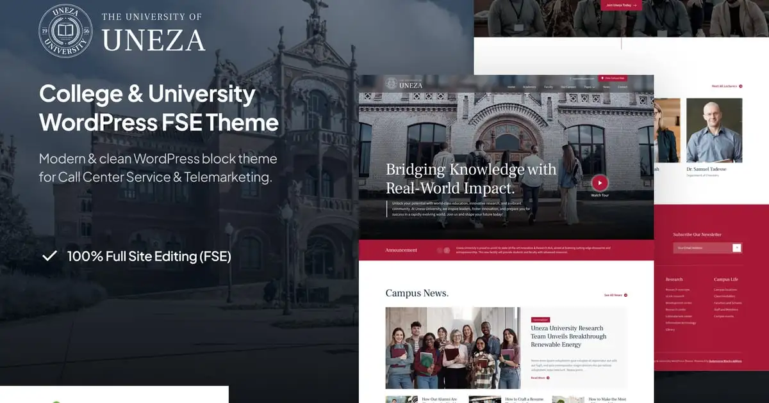
Task: Click the checkmark beside 100% Full Site Editing
Action: coord(49,257)
